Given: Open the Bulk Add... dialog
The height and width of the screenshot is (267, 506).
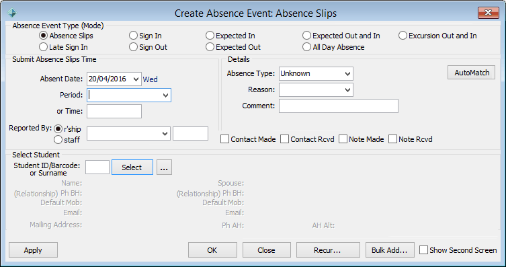Looking at the screenshot, I should click(390, 250).
